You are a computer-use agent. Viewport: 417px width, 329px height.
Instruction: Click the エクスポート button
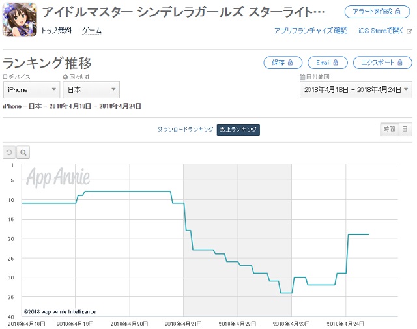pos(382,63)
